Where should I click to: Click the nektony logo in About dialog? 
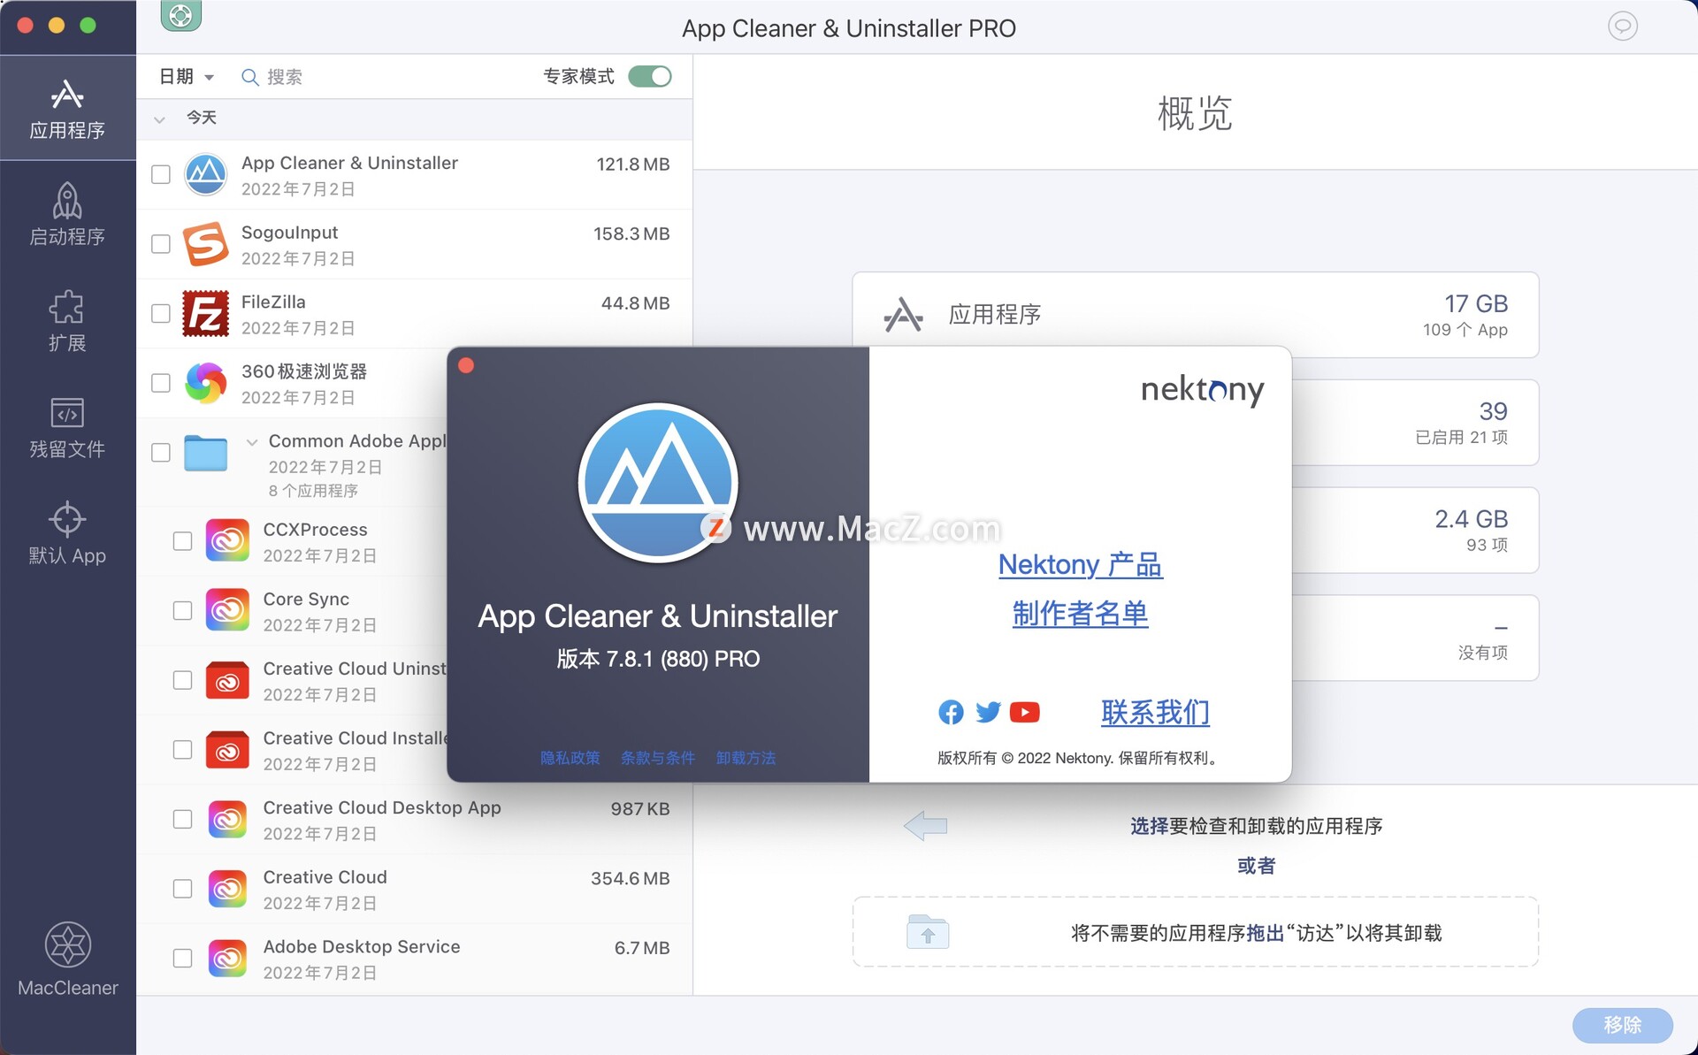tap(1202, 390)
